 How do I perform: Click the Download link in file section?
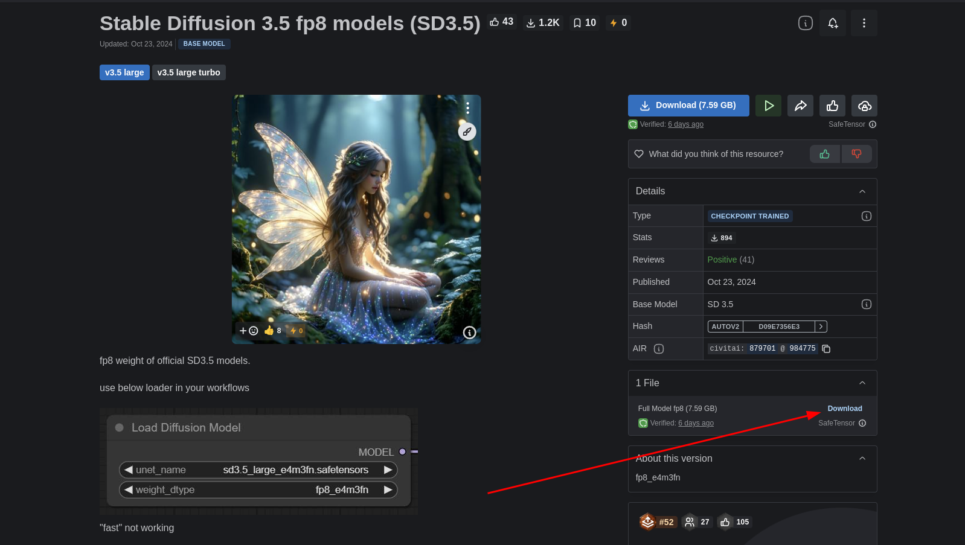[844, 409]
